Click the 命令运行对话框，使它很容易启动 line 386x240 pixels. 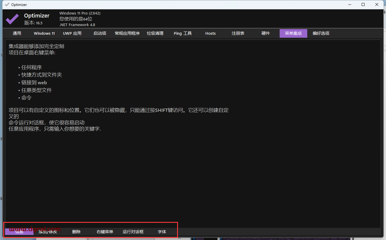pyautogui.click(x=47, y=123)
